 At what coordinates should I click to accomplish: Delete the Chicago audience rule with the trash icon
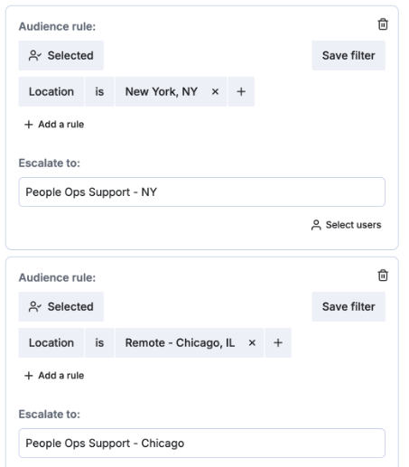tap(383, 276)
